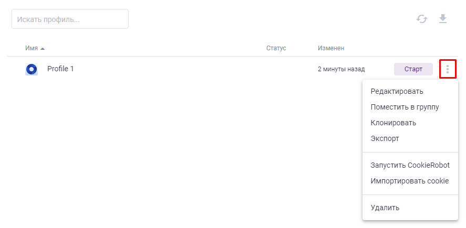Sort by the Имя column header
Viewport: 466px width, 228px height.
click(x=32, y=48)
